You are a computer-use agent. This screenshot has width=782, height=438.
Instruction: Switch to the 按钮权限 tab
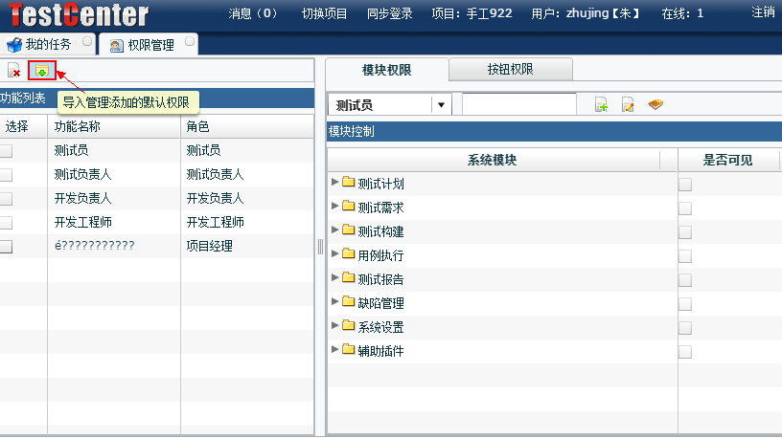click(x=510, y=69)
